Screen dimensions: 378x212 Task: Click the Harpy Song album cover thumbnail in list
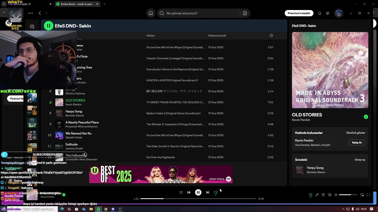tap(59, 113)
